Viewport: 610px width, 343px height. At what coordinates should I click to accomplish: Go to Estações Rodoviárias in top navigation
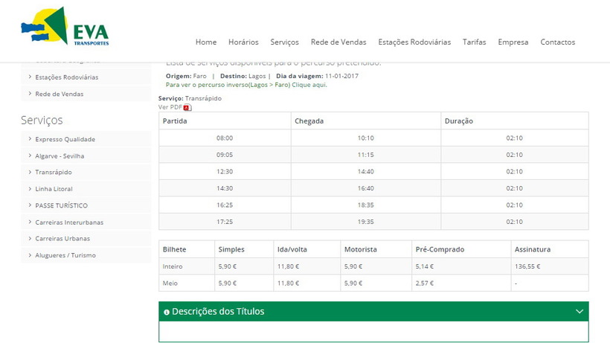(414, 42)
